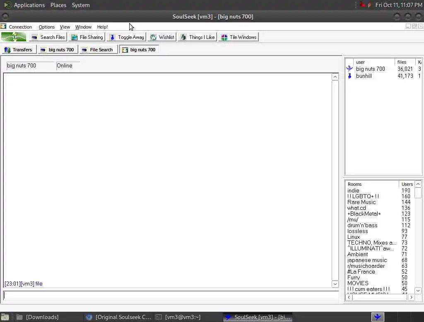This screenshot has height=322, width=424.
Task: Click the show desktop icon in bottom panel
Action: click(x=5, y=317)
